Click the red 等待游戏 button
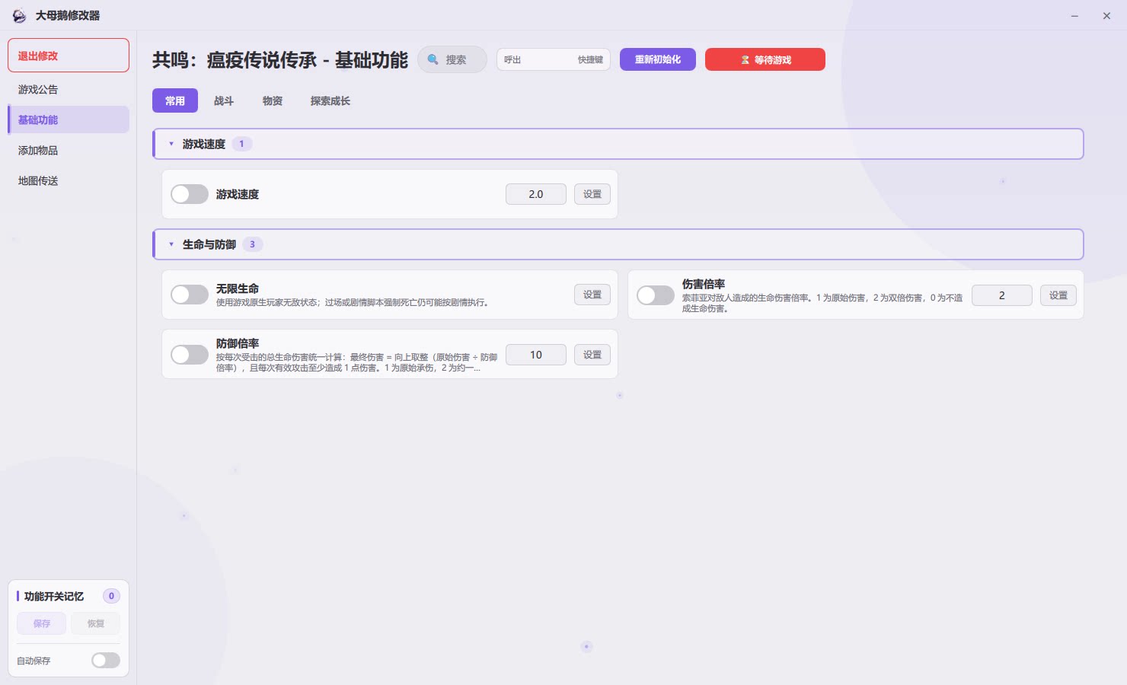1127x685 pixels. click(x=765, y=59)
